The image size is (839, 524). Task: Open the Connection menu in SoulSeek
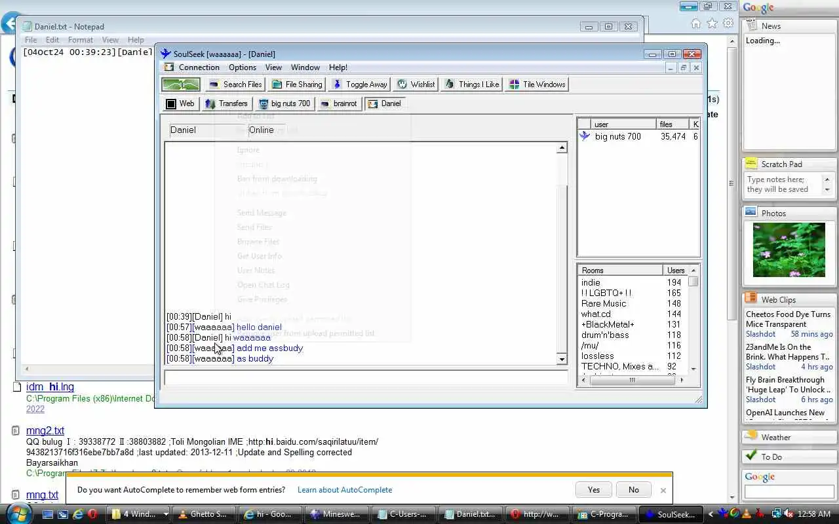coord(199,67)
